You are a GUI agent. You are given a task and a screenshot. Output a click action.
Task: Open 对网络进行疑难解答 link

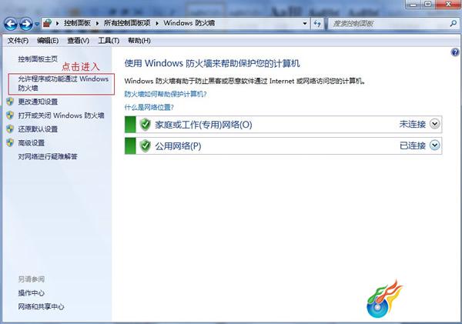pyautogui.click(x=48, y=156)
